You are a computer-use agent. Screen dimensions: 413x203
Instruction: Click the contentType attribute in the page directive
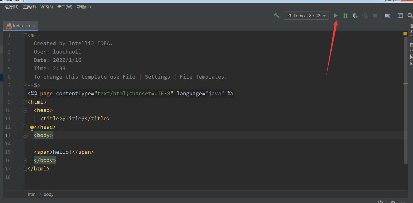coord(74,94)
